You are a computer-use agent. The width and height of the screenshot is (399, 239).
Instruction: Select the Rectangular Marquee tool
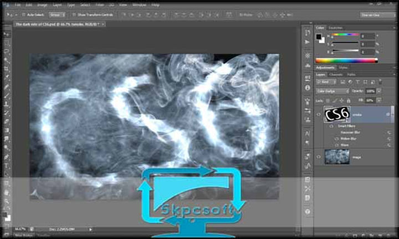(x=6, y=43)
